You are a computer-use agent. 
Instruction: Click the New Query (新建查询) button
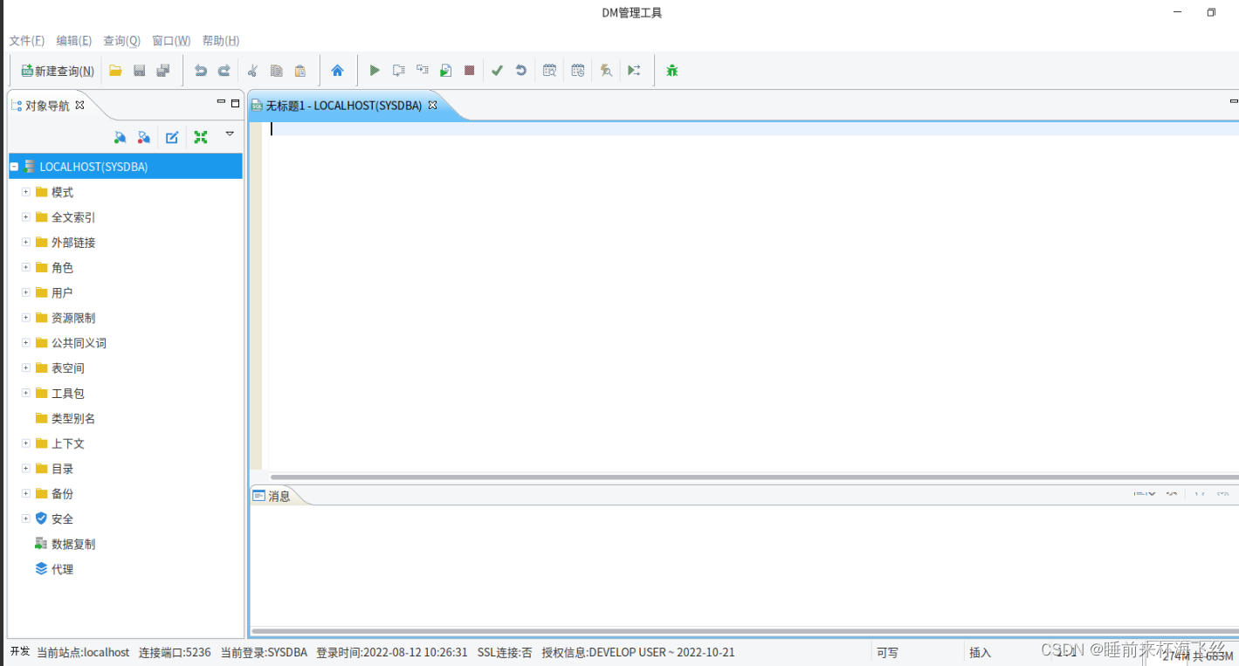(58, 71)
